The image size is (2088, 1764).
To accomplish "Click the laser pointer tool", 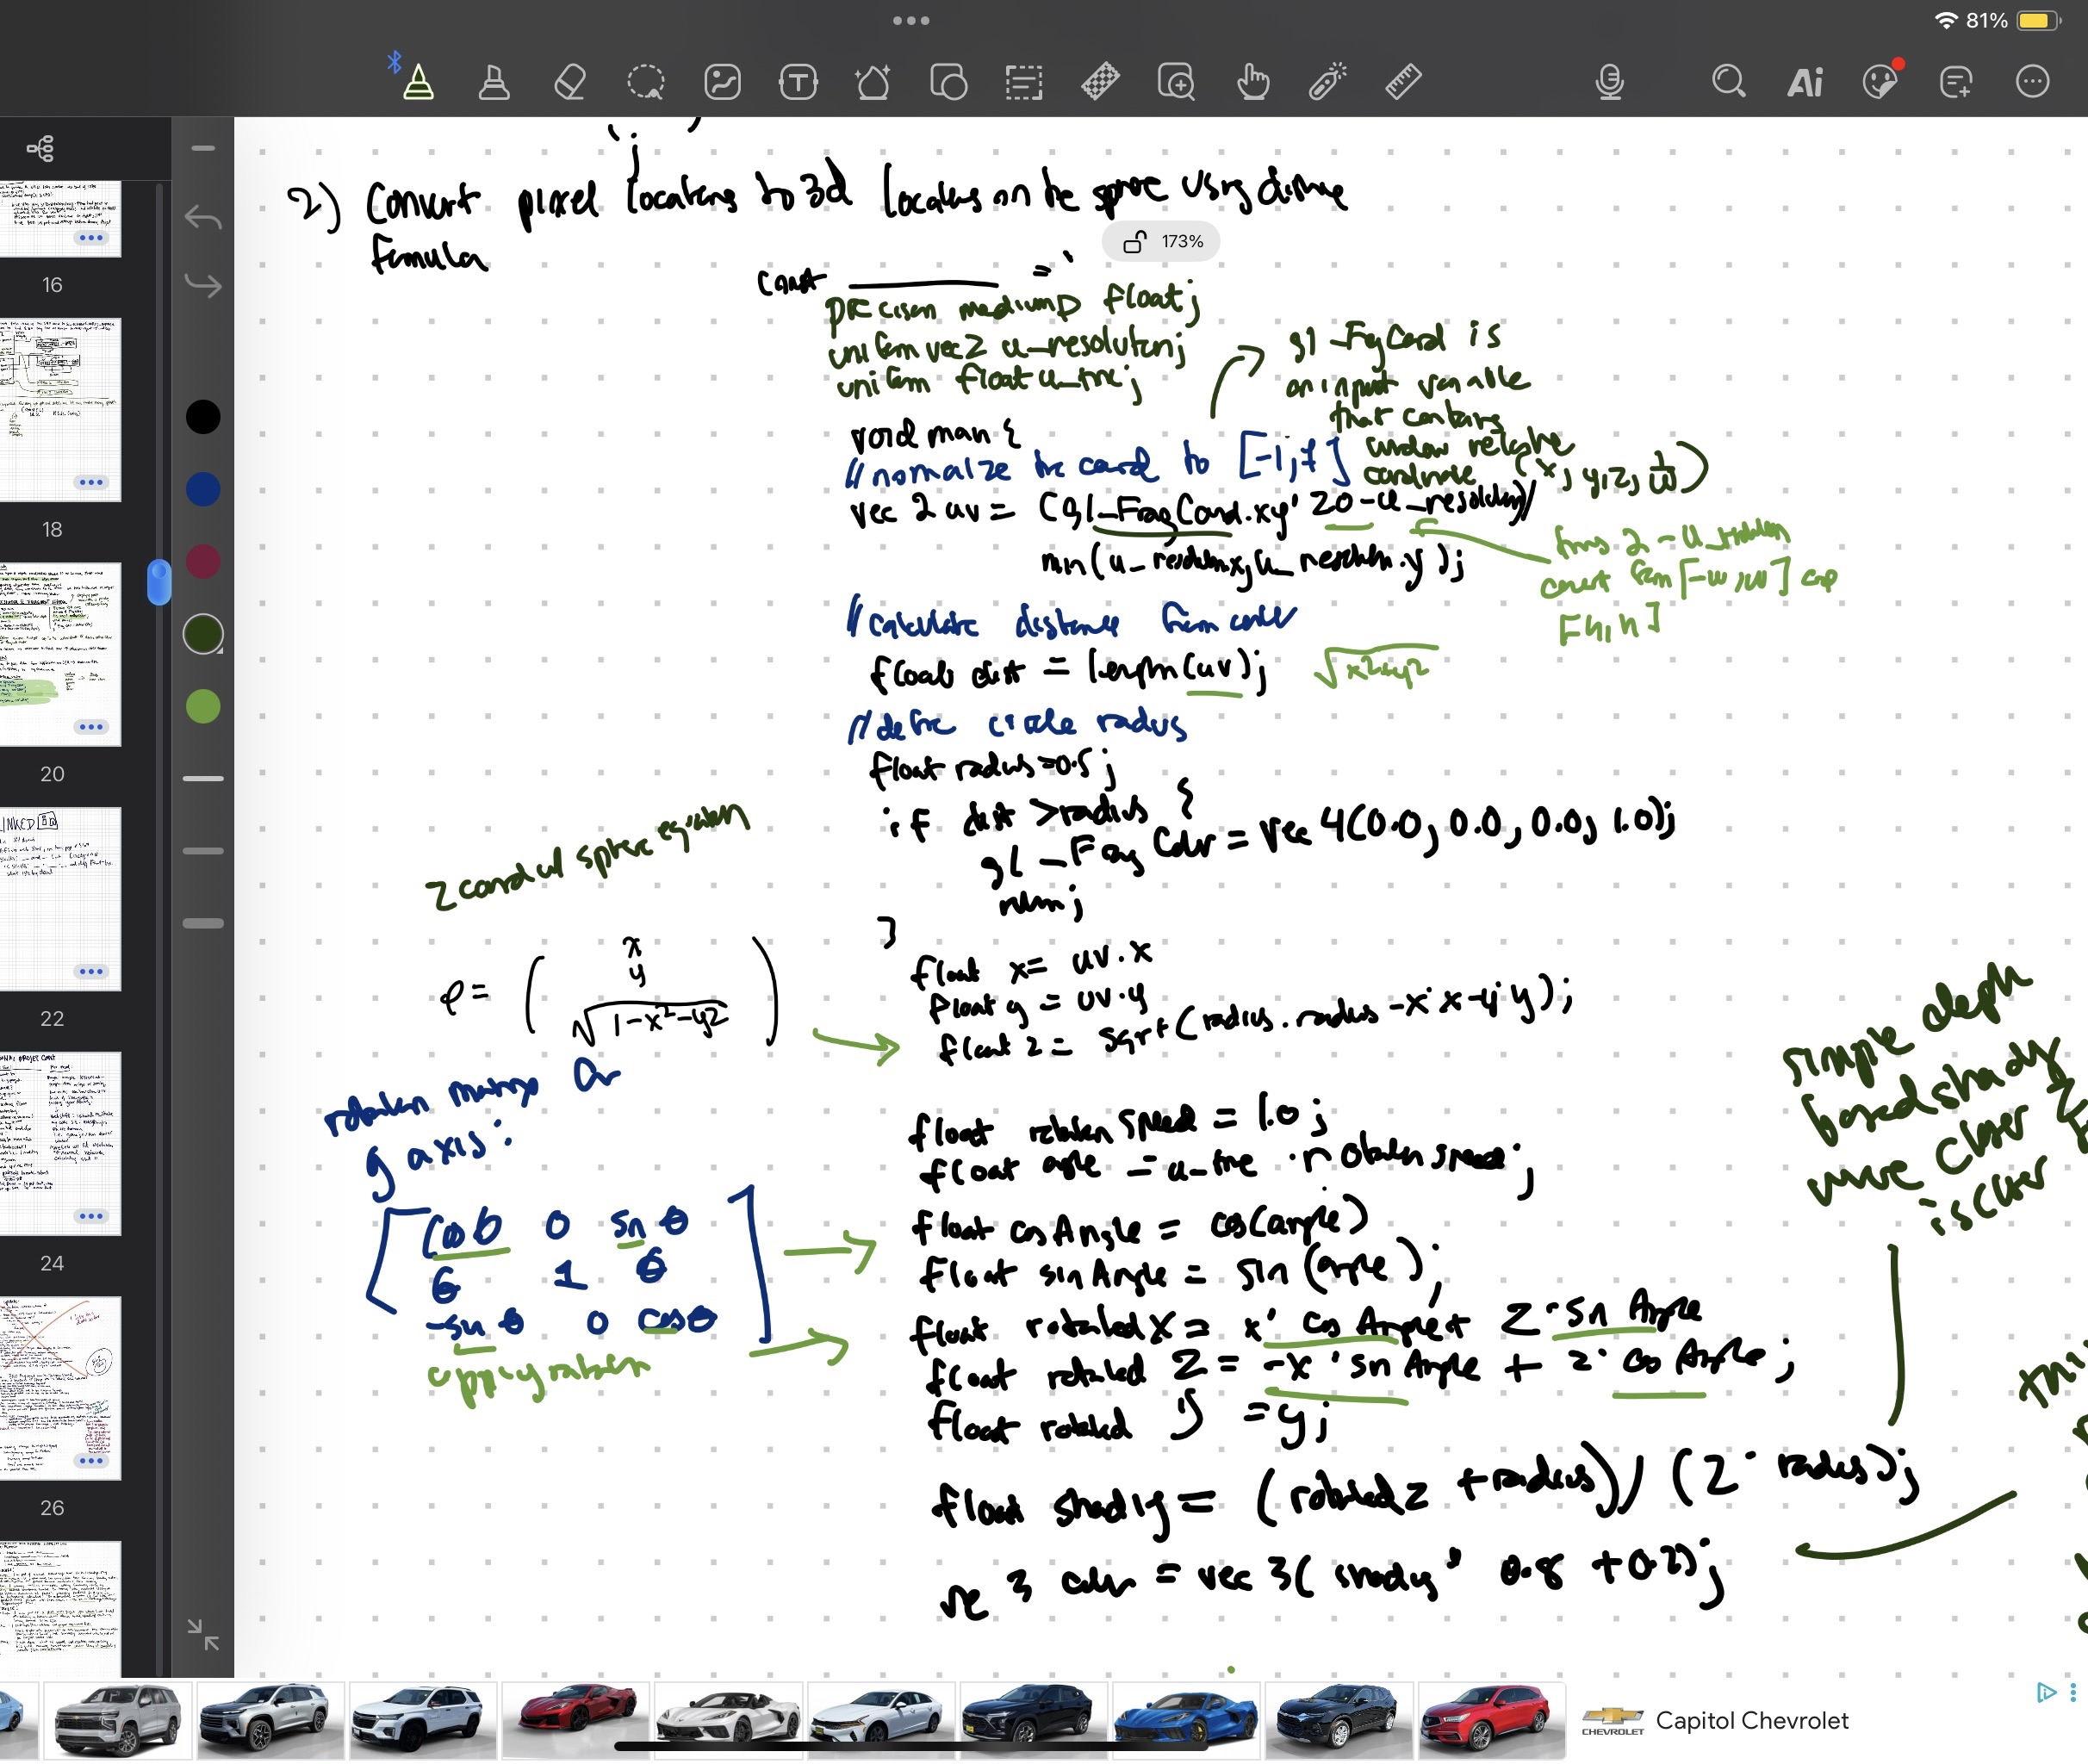I will click(x=1328, y=82).
